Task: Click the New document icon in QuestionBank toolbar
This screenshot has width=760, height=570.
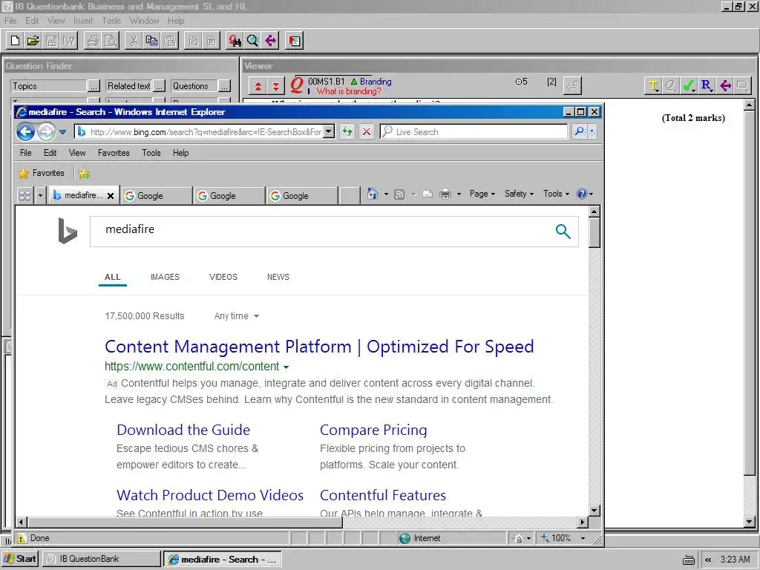Action: [15, 41]
